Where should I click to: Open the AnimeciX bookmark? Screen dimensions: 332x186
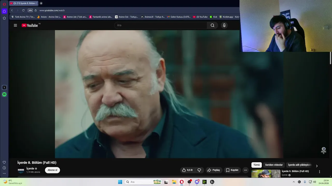(153, 17)
